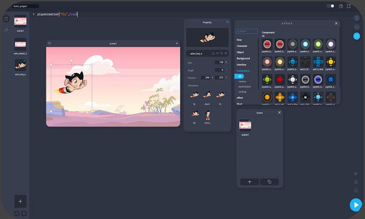Toggle lock icon for astro_boy_a
Viewport: 365px width, 219px height.
click(x=212, y=53)
